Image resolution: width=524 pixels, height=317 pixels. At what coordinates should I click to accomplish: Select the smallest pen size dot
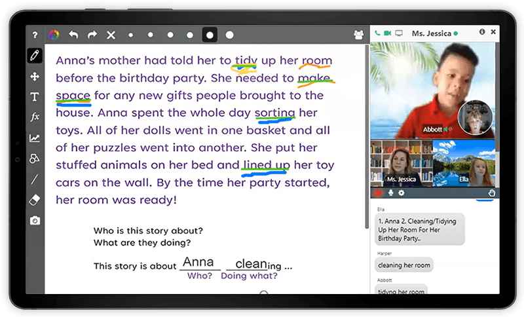click(131, 35)
